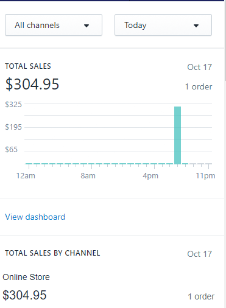The height and width of the screenshot is (308, 226).
Task: Click the 8am timeline label
Action: (88, 176)
